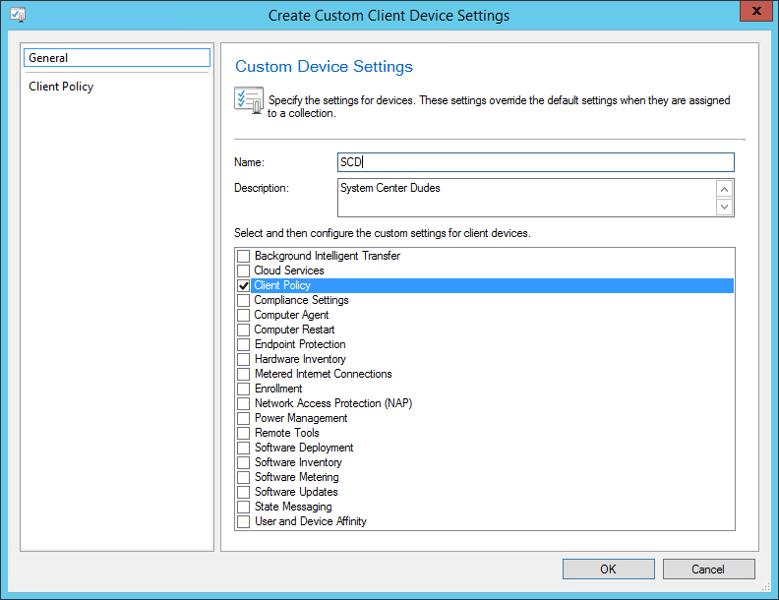Select the General page in sidebar
The width and height of the screenshot is (779, 600).
(117, 58)
